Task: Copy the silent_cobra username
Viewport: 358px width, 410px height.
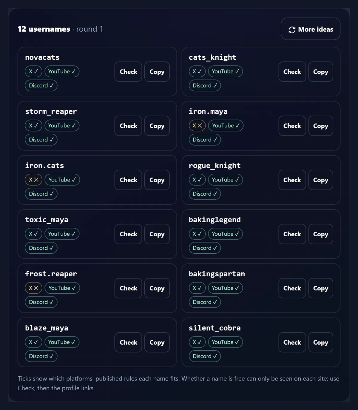Action: point(321,343)
